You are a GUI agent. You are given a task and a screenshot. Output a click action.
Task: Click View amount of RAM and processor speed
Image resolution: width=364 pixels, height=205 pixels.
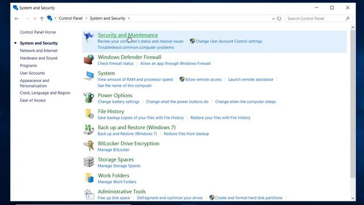pos(135,79)
